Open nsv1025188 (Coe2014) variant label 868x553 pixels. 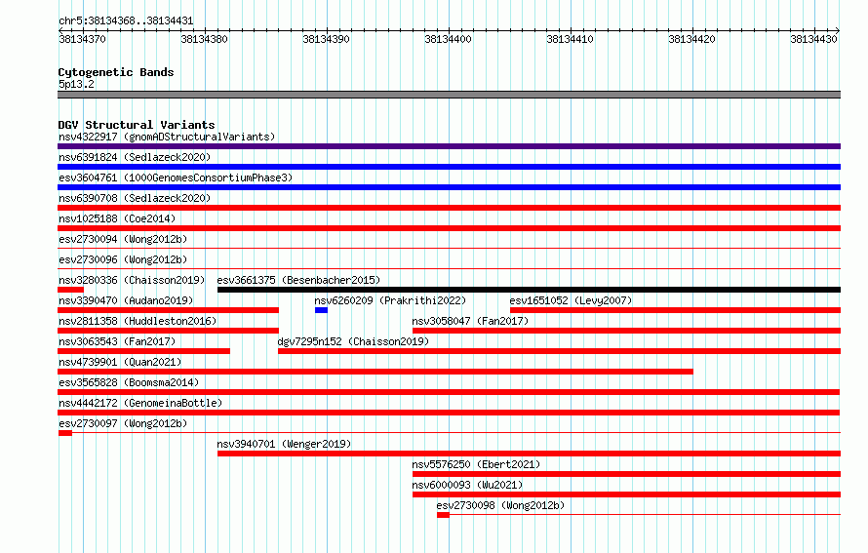click(x=117, y=218)
